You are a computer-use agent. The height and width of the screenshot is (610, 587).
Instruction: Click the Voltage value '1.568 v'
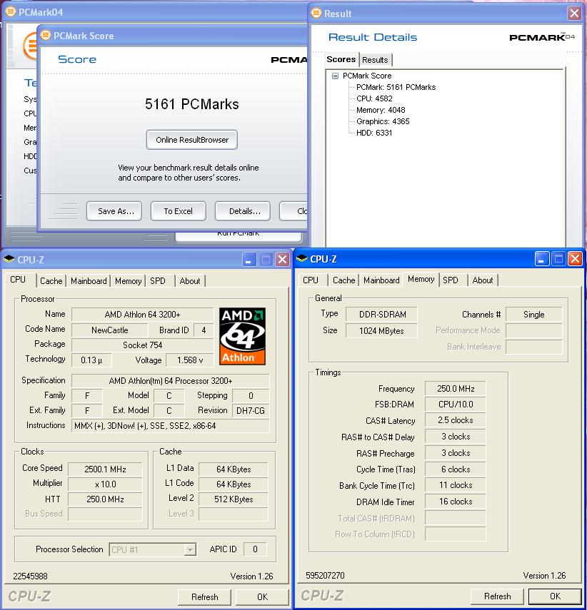[x=190, y=360]
